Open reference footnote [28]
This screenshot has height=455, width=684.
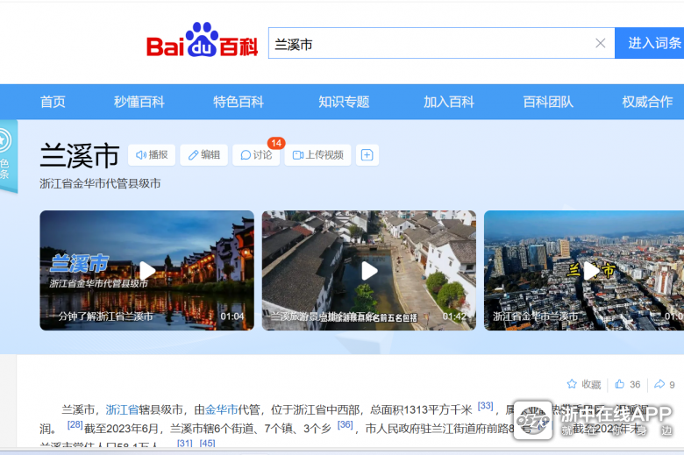(75, 424)
